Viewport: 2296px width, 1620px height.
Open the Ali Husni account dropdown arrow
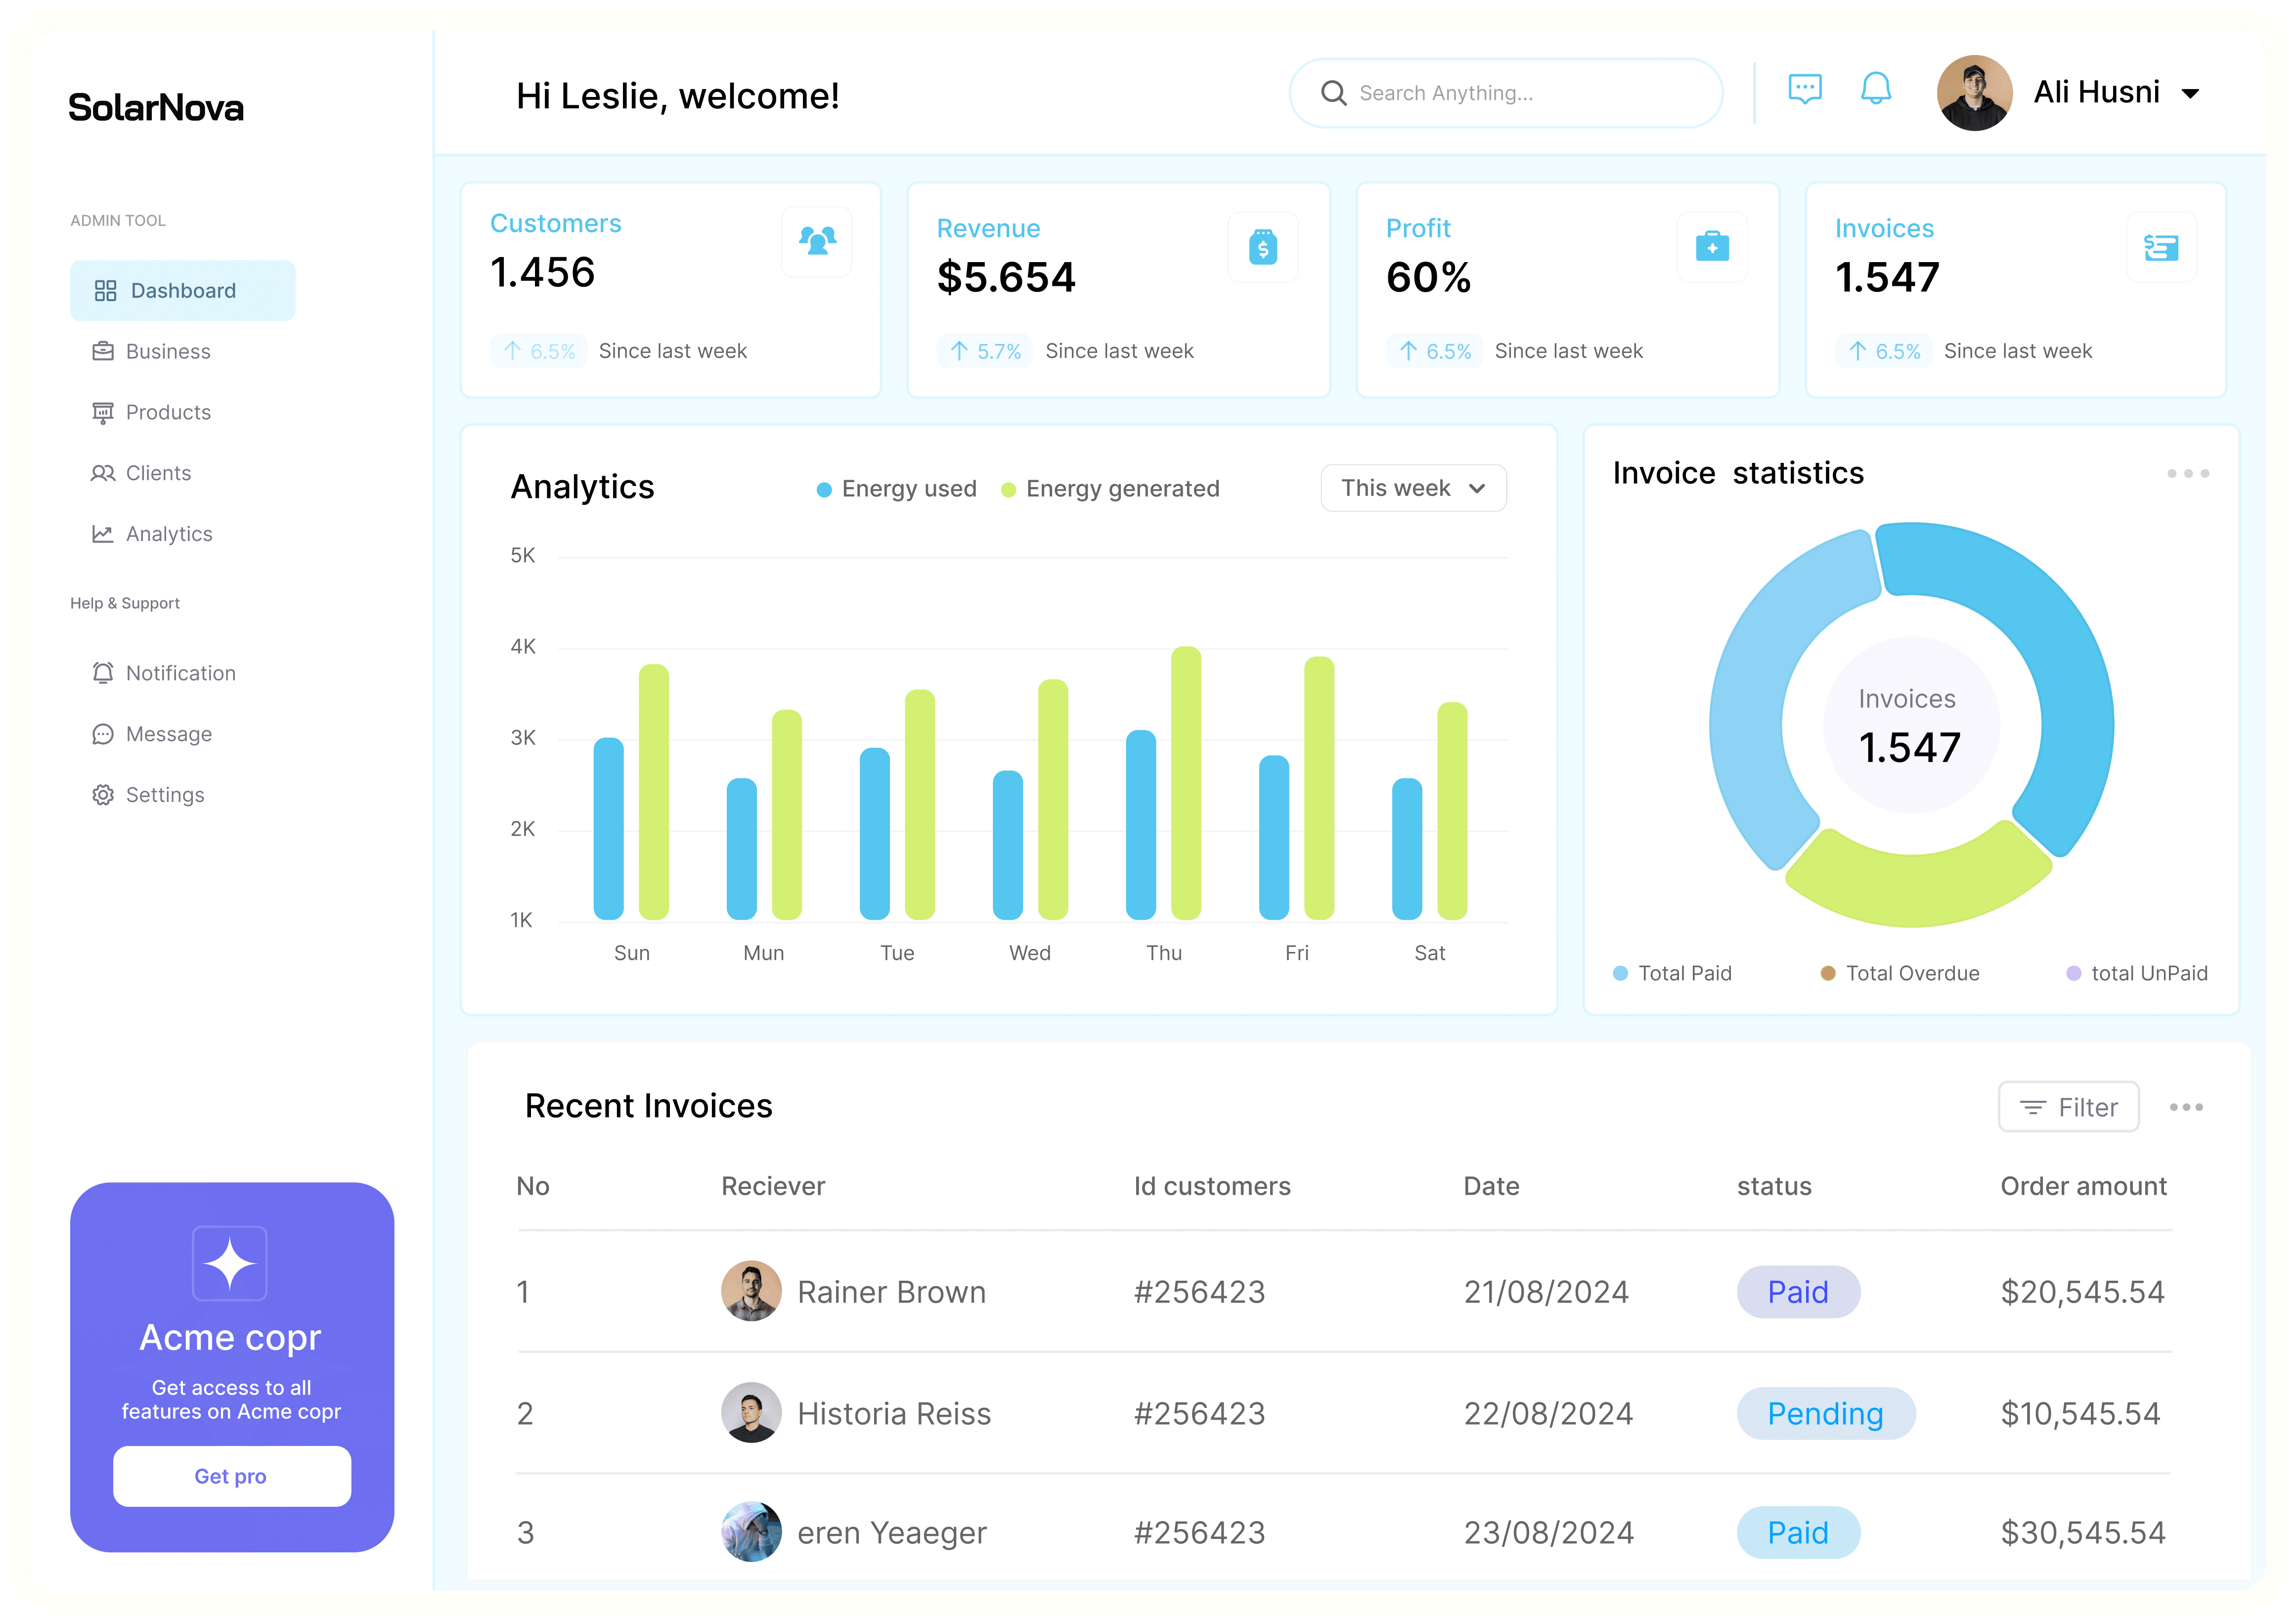point(2190,94)
